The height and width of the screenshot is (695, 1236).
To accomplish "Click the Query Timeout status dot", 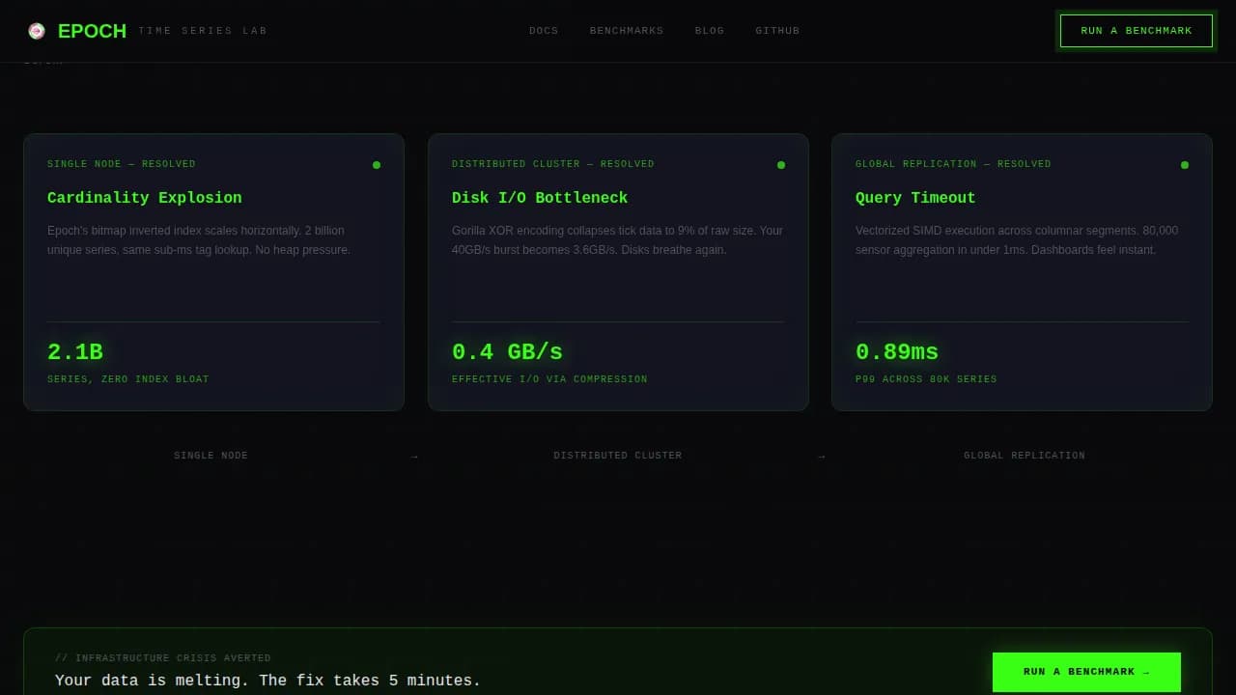I will click(1185, 165).
